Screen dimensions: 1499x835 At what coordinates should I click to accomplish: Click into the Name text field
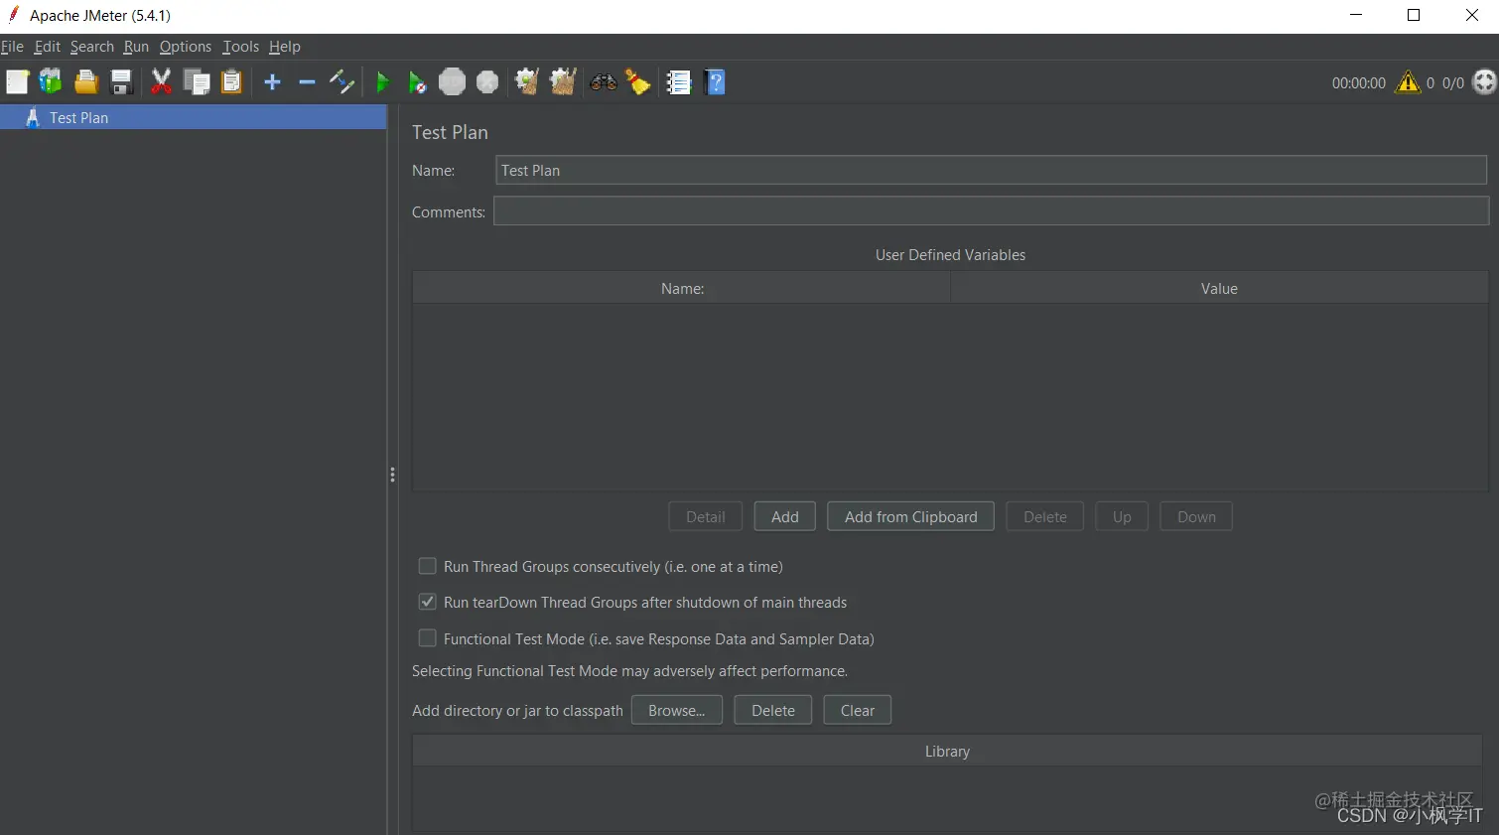991,170
